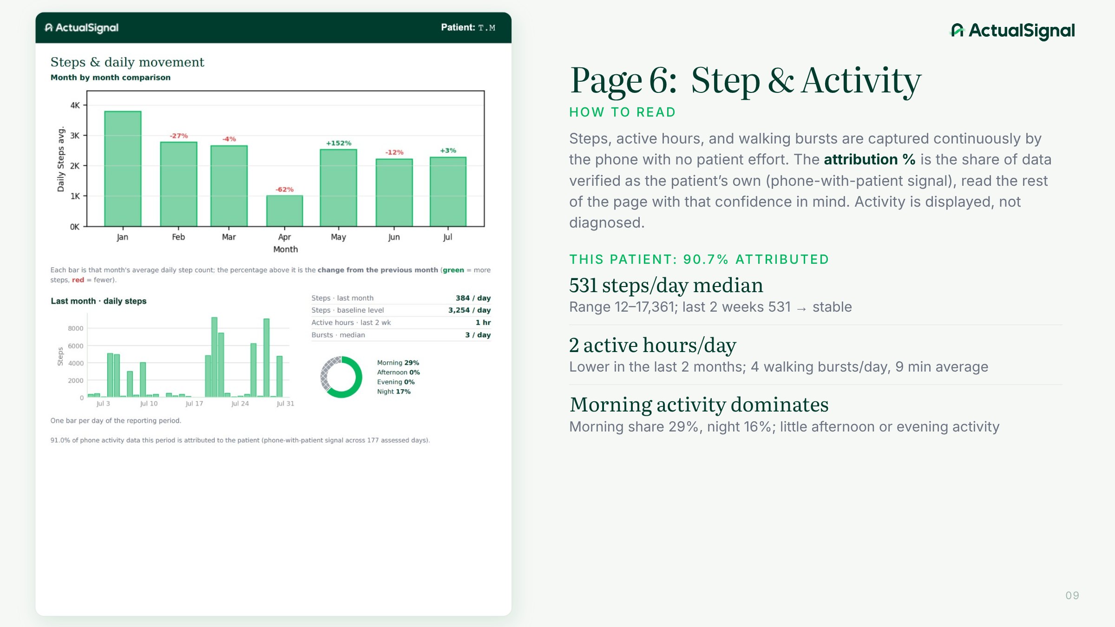The width and height of the screenshot is (1115, 627).
Task: Select the January bar in monthly chart
Action: point(123,169)
